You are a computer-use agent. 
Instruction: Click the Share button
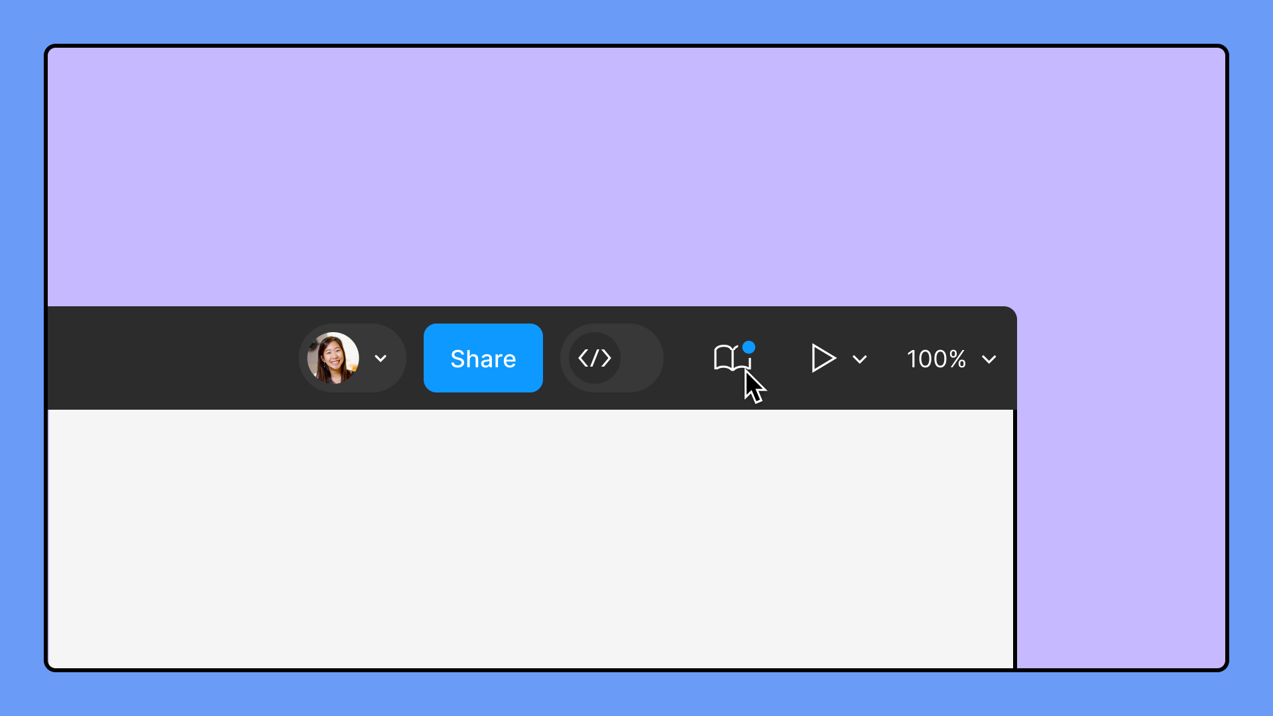pos(483,358)
